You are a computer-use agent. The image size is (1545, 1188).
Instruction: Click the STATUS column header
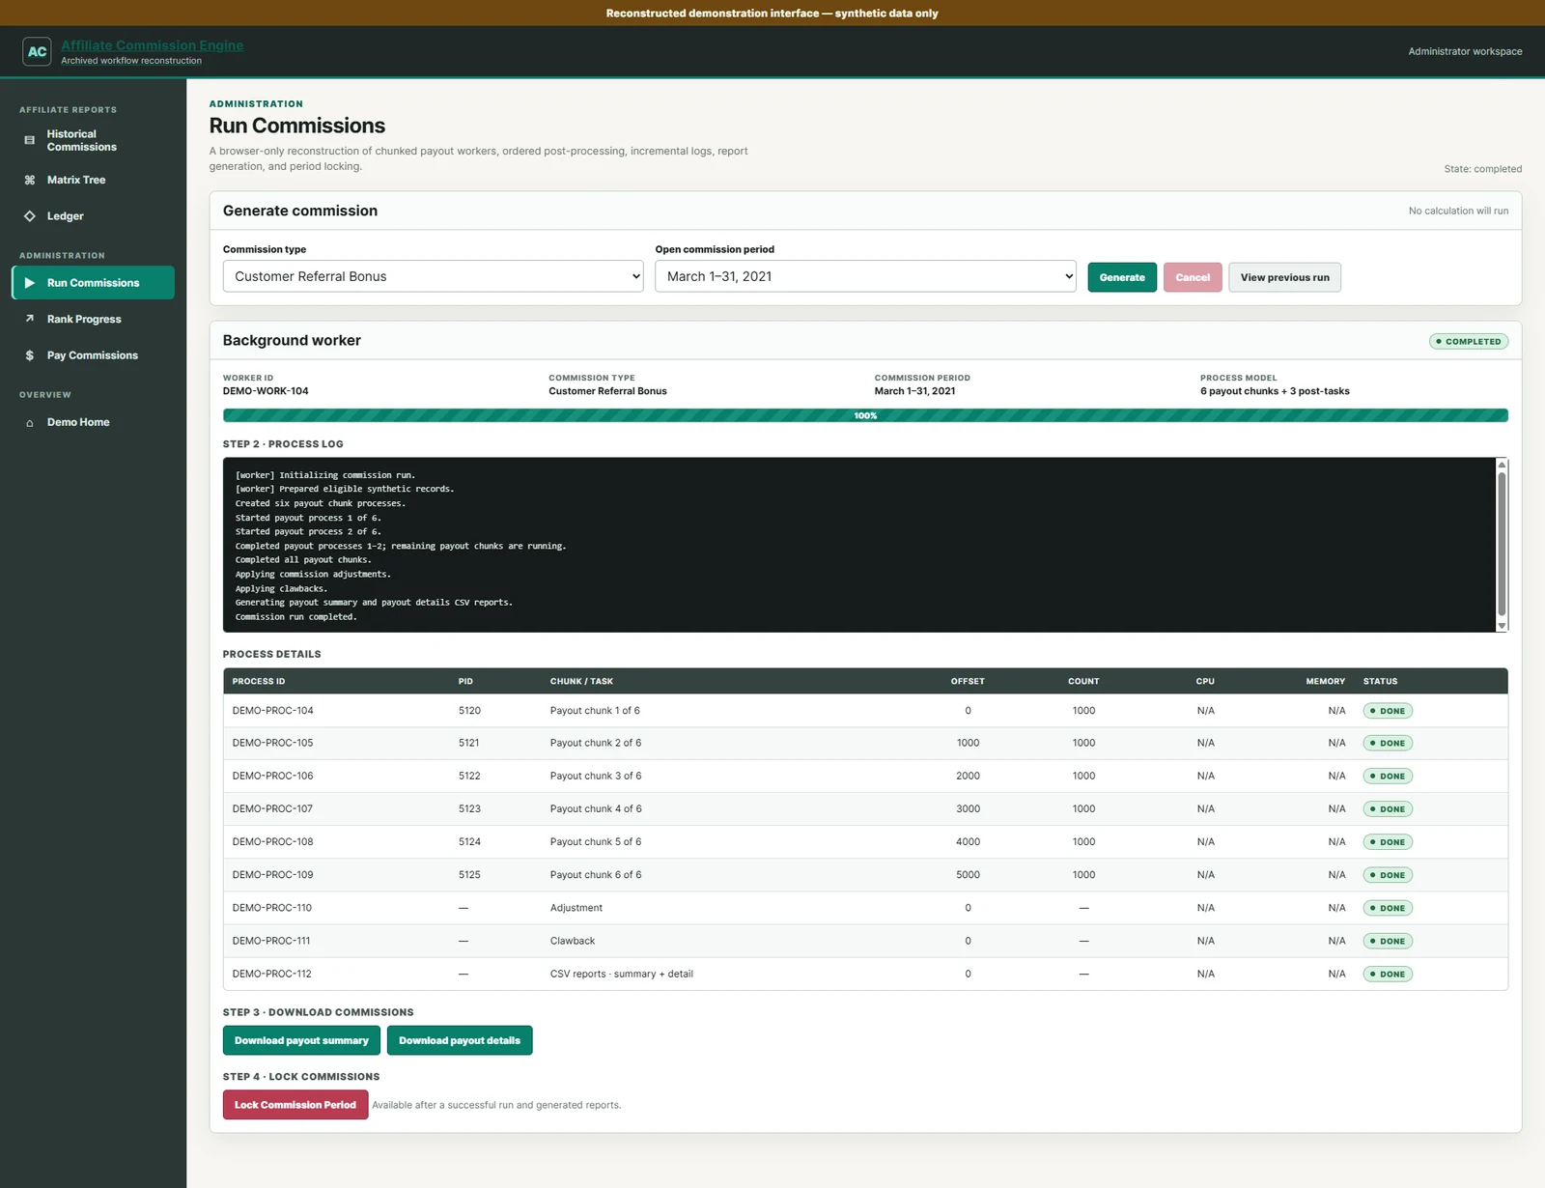[1380, 681]
